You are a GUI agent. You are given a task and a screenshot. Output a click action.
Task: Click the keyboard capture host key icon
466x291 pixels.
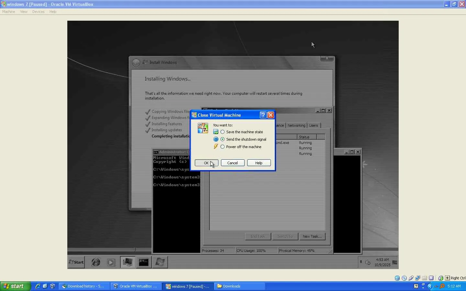[x=447, y=278]
